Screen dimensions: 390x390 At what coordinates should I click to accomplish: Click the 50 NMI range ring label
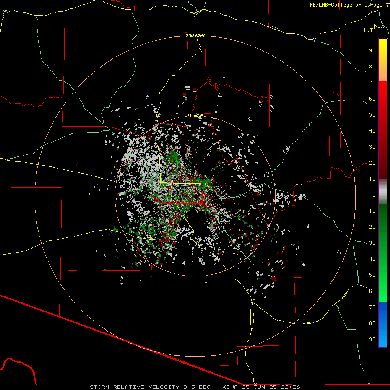(x=195, y=116)
